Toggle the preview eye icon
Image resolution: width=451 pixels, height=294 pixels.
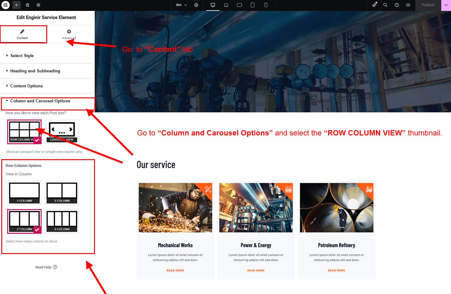408,5
